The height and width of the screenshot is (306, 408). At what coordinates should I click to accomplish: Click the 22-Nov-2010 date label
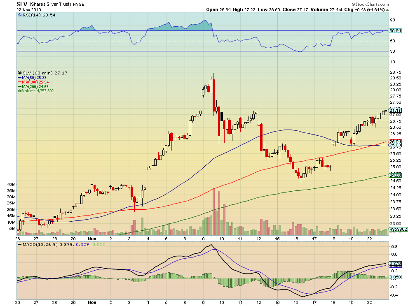[x=28, y=9]
